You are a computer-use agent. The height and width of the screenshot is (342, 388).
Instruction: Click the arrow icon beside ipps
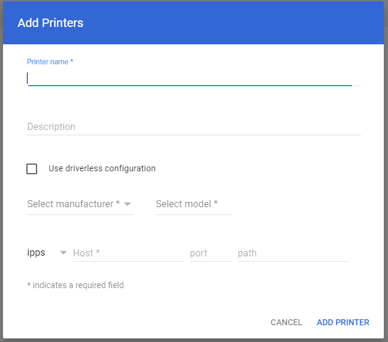click(63, 253)
